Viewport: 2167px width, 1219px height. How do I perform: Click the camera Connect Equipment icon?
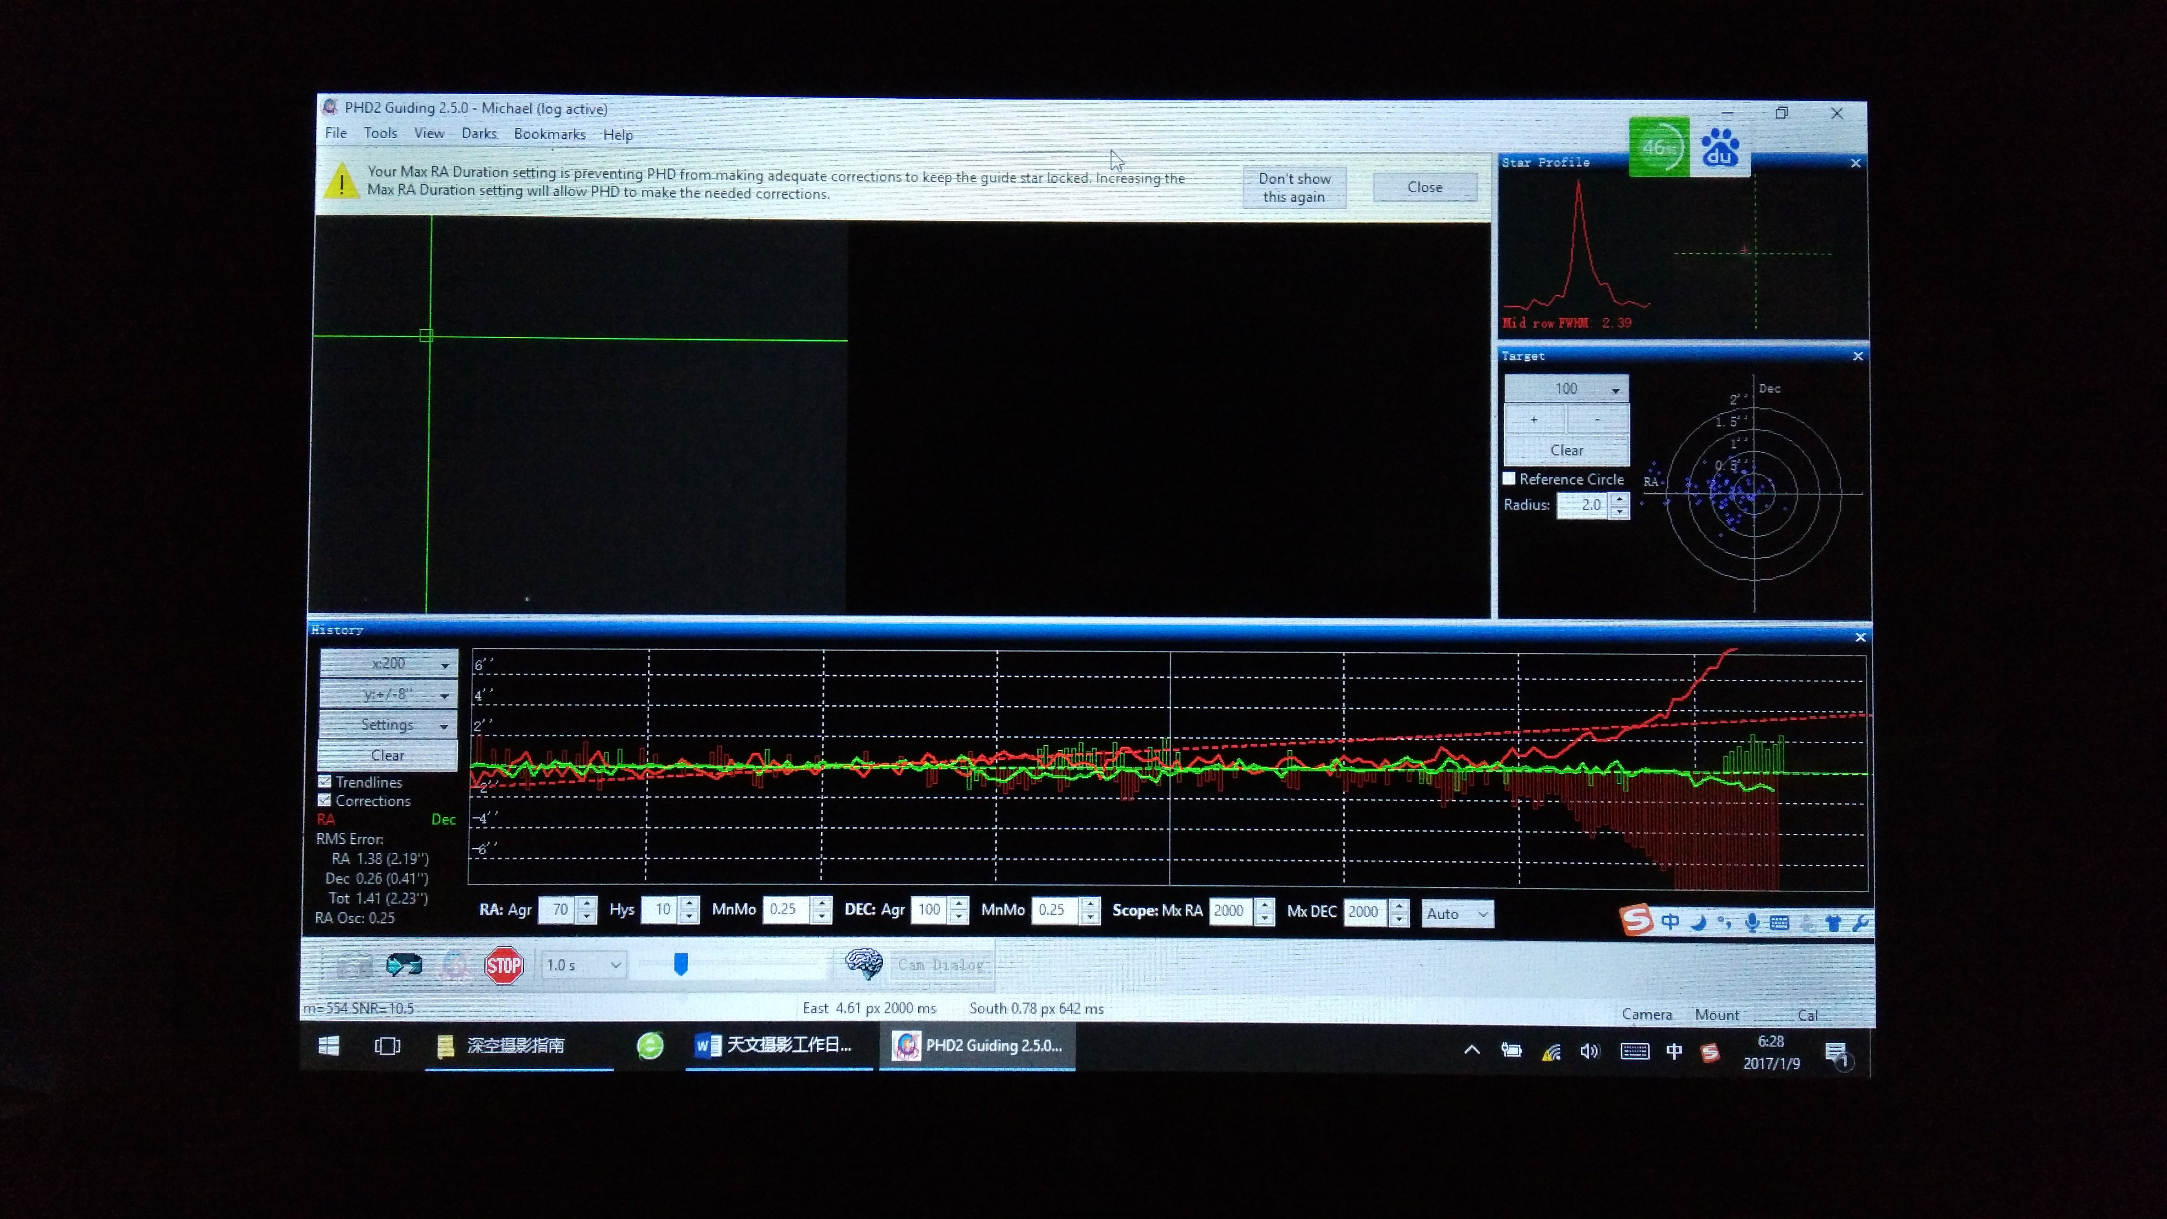(354, 965)
